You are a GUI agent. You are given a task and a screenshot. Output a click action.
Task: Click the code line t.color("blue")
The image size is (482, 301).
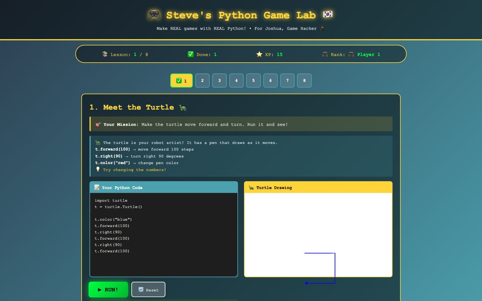(x=113, y=220)
